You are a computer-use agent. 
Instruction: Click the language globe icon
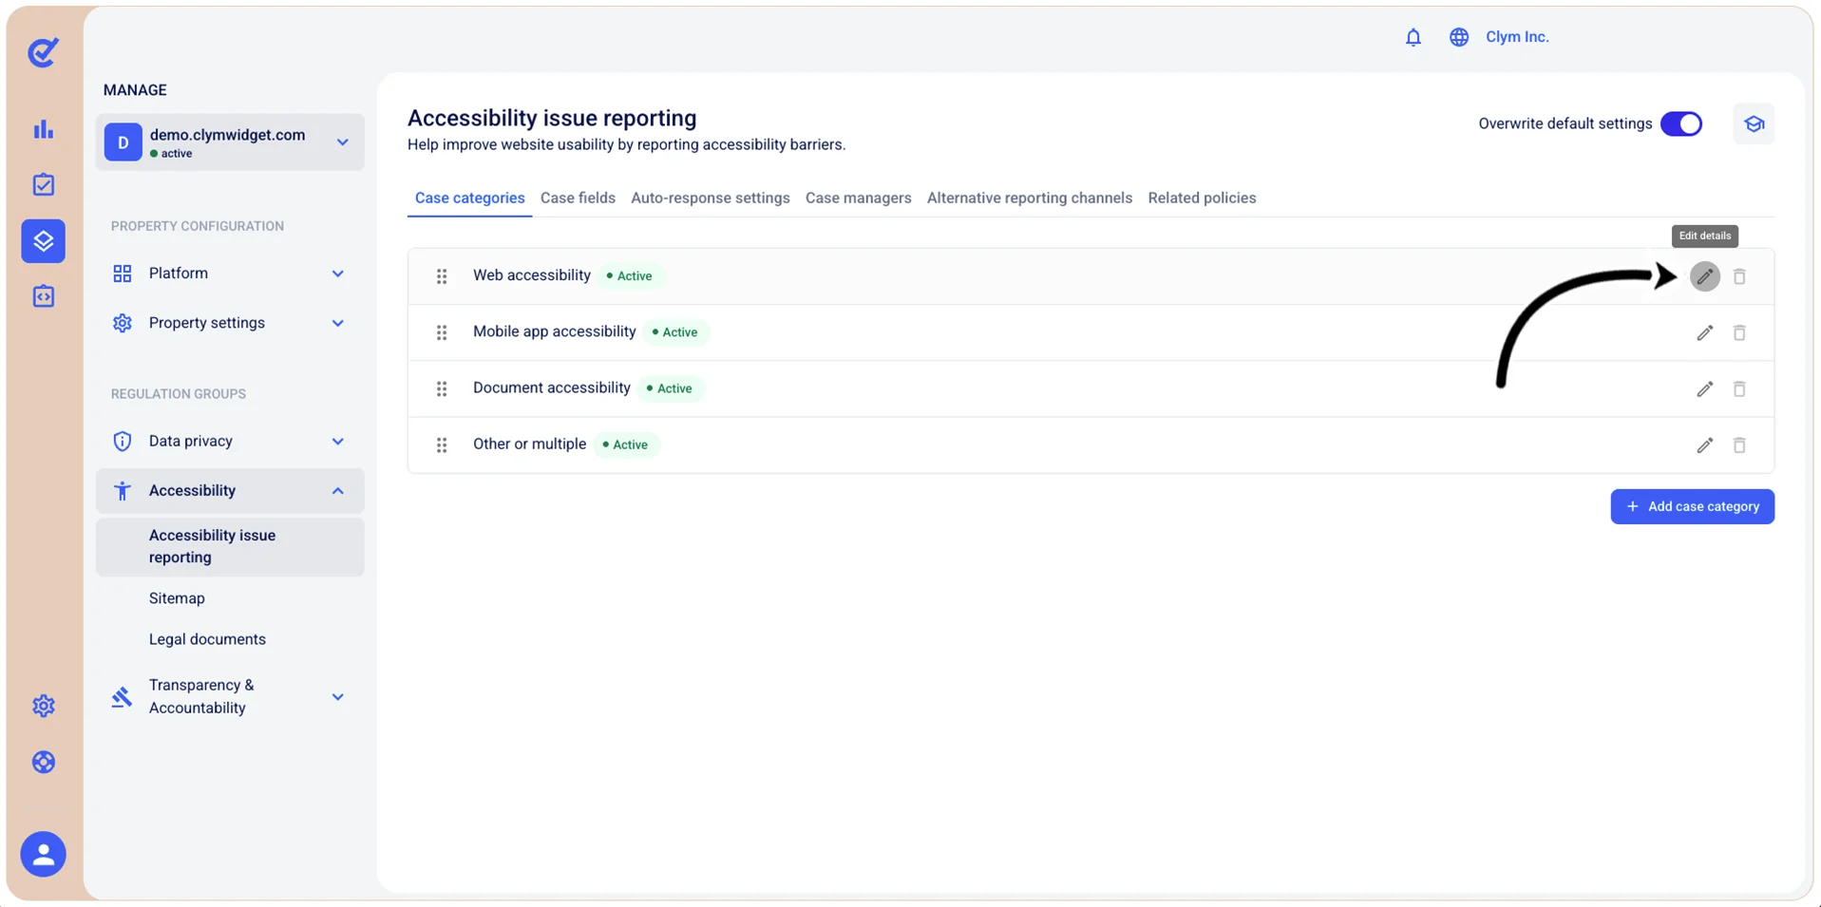pos(1459,37)
